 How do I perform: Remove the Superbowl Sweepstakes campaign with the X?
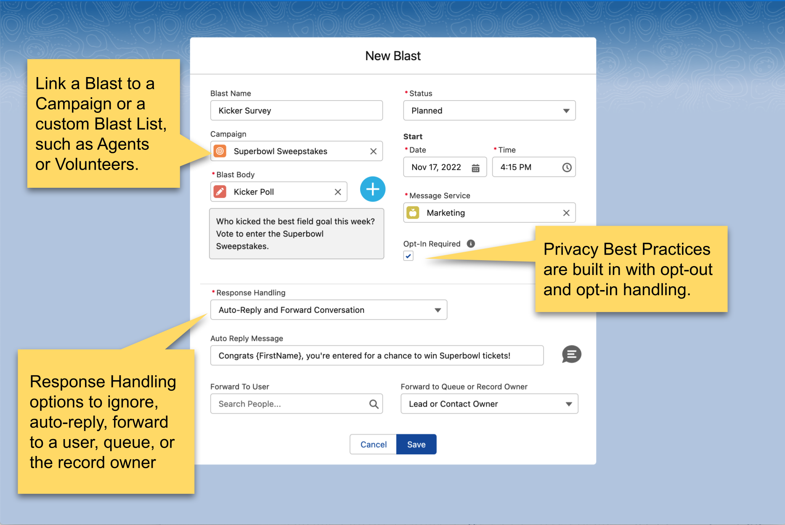point(373,151)
